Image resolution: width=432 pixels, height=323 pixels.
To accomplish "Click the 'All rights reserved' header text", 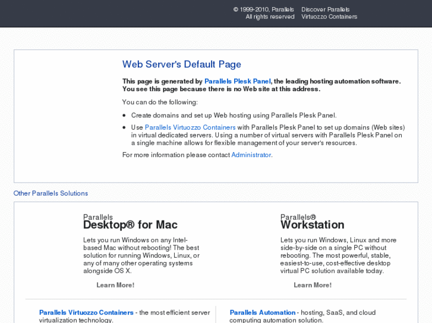I will tap(270, 17).
